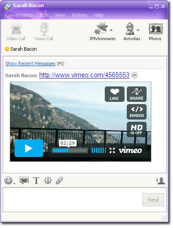Send a Buzz with the exclamation icon
Viewport: 173px width, 228px height.
pos(48,180)
